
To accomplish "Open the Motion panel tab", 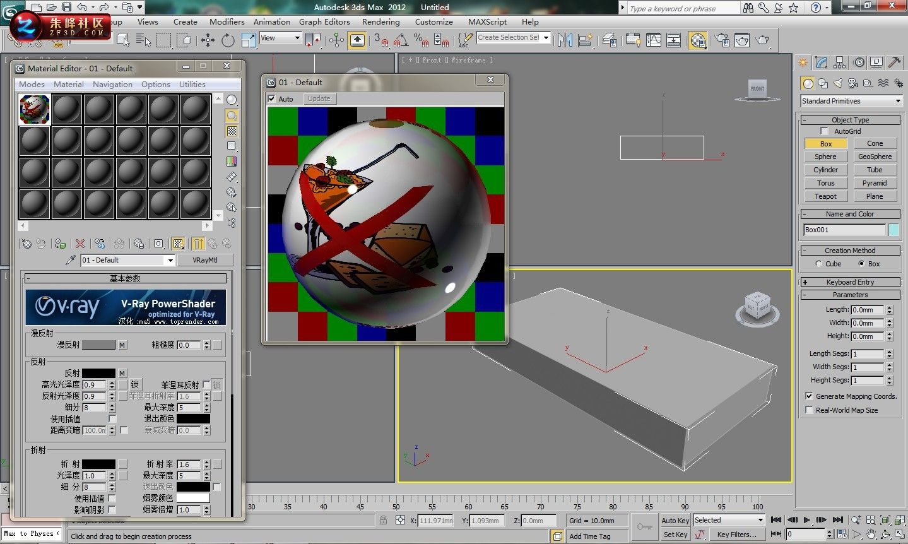I will (859, 62).
